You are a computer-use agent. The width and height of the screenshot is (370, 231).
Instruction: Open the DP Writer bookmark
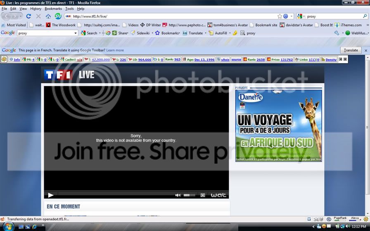pyautogui.click(x=151, y=25)
